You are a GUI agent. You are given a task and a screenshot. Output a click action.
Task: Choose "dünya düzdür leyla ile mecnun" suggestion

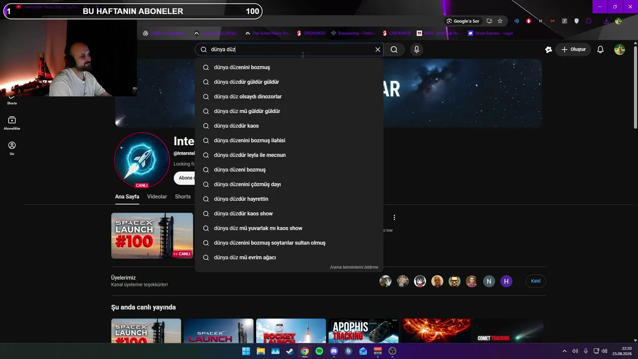point(289,155)
